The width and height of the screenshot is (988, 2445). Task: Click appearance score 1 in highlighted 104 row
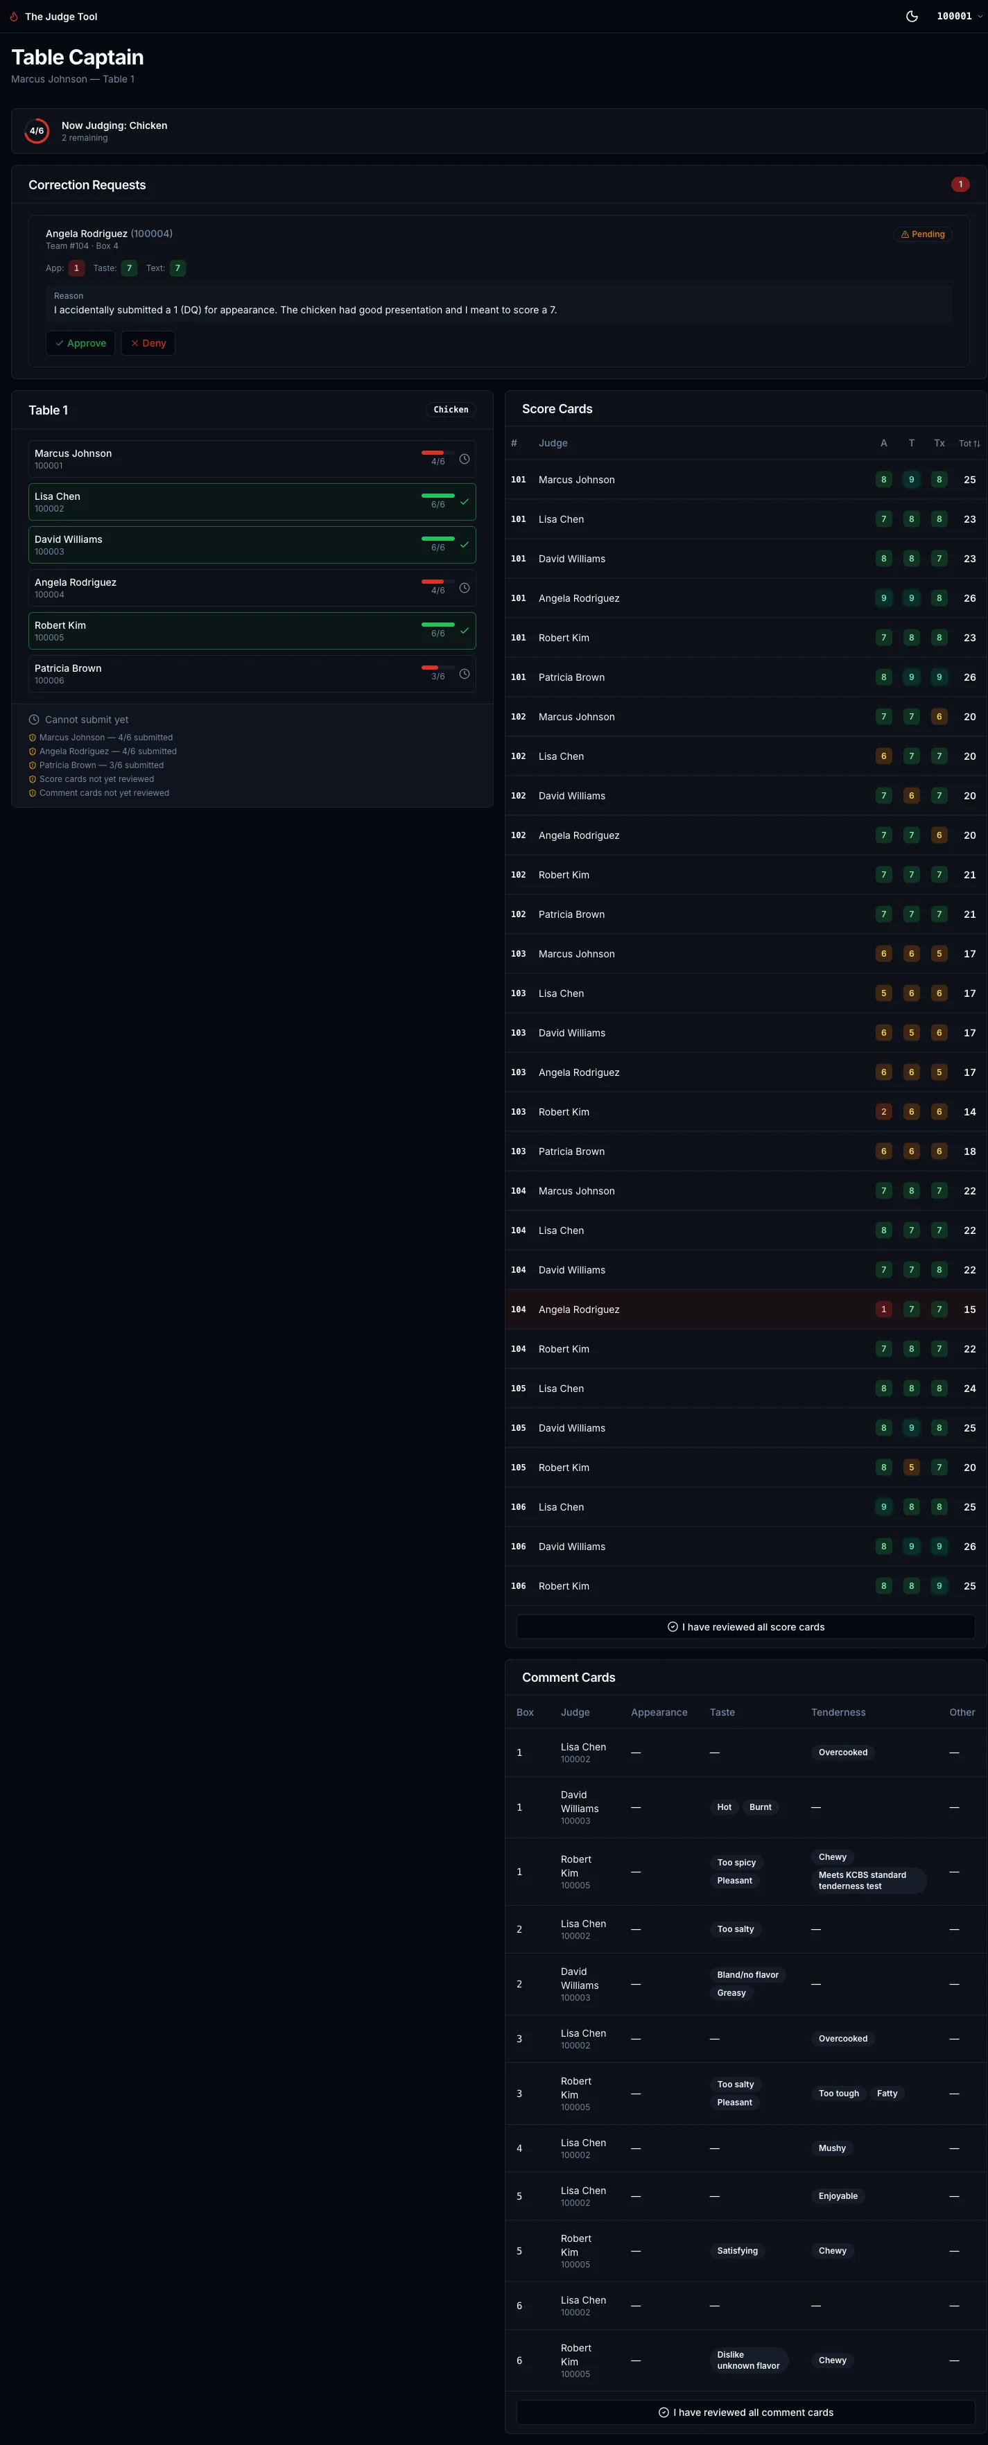coord(883,1309)
